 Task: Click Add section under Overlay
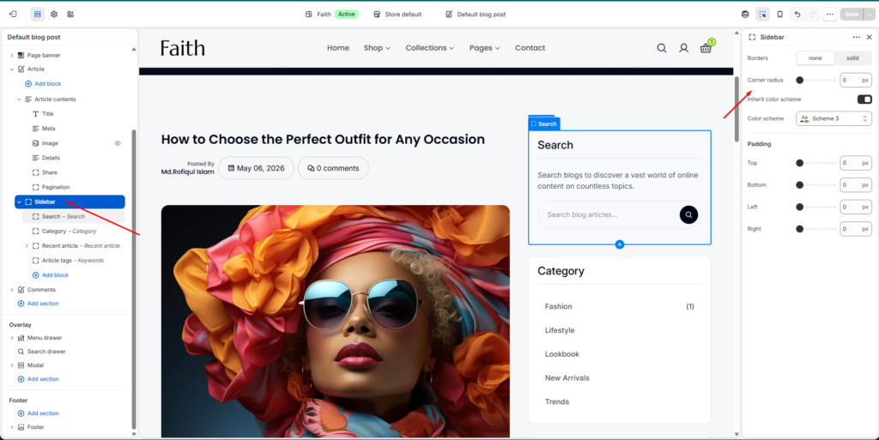click(x=38, y=379)
